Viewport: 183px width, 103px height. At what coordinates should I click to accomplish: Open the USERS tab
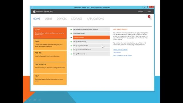(49, 19)
